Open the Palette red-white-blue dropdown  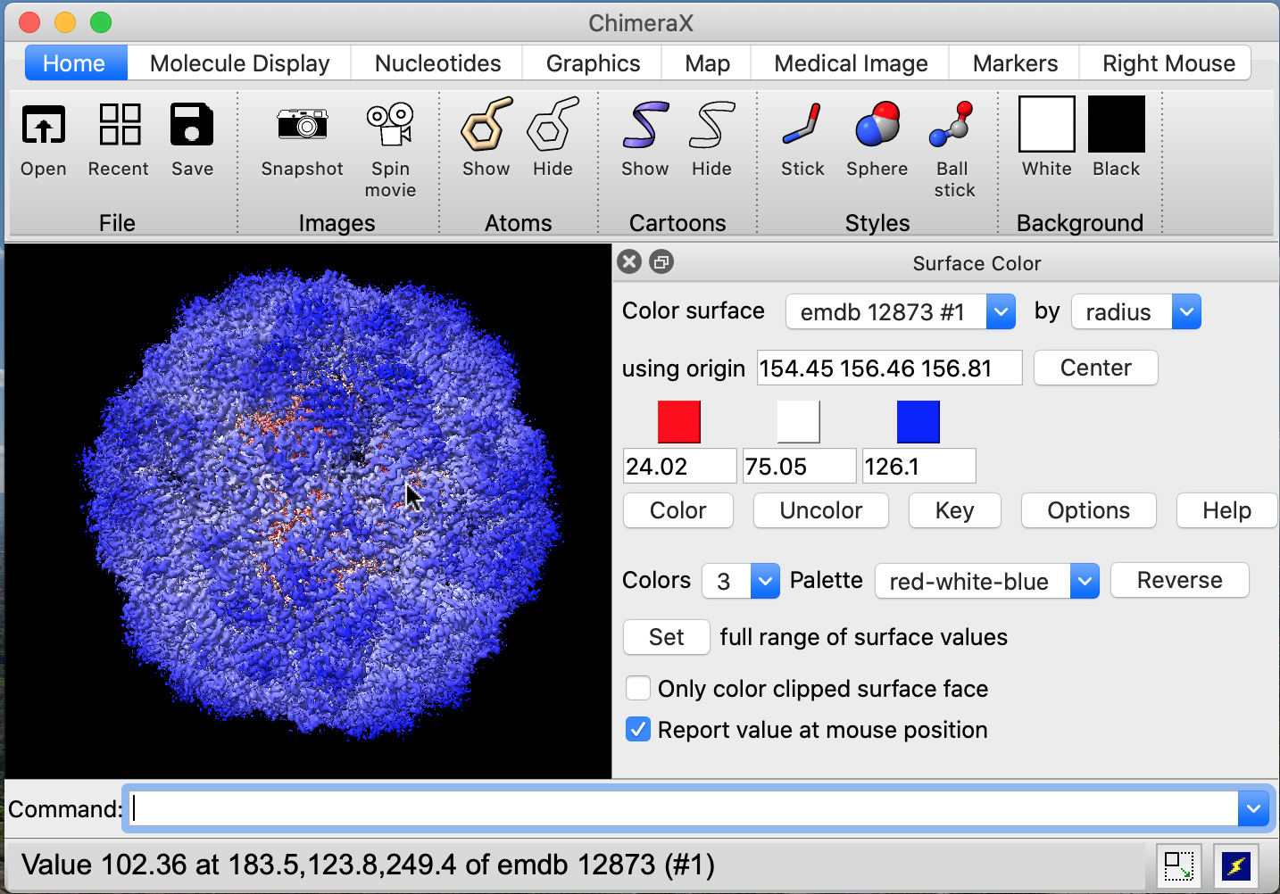pyautogui.click(x=986, y=582)
